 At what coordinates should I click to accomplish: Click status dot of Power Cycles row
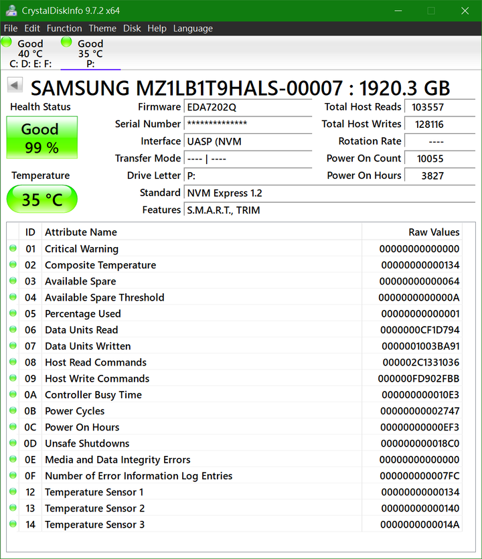tap(13, 410)
